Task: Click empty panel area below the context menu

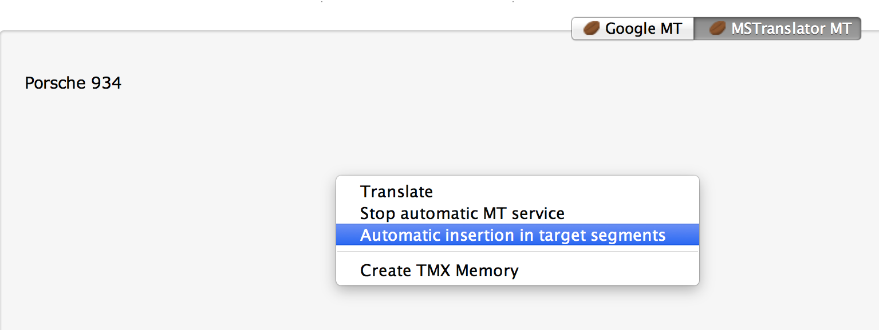Action: click(x=517, y=309)
